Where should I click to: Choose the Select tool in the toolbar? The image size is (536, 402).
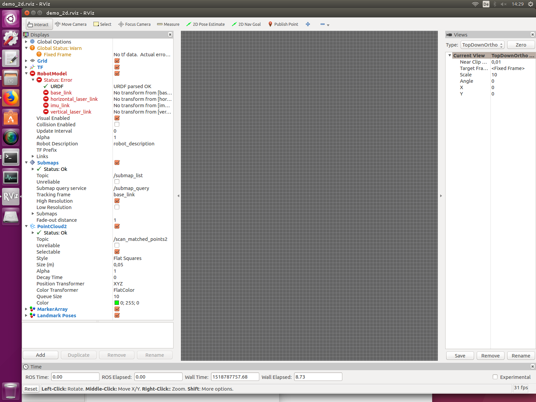point(102,24)
